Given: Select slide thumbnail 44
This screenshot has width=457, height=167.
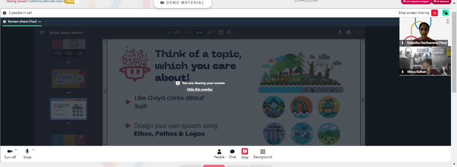Looking at the screenshot, I should [x=69, y=78].
